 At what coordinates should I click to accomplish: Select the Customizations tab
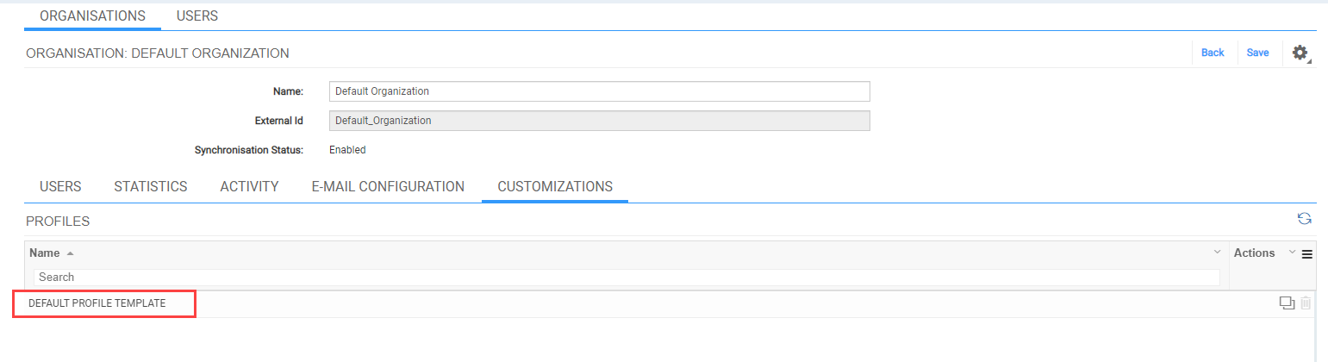click(555, 186)
